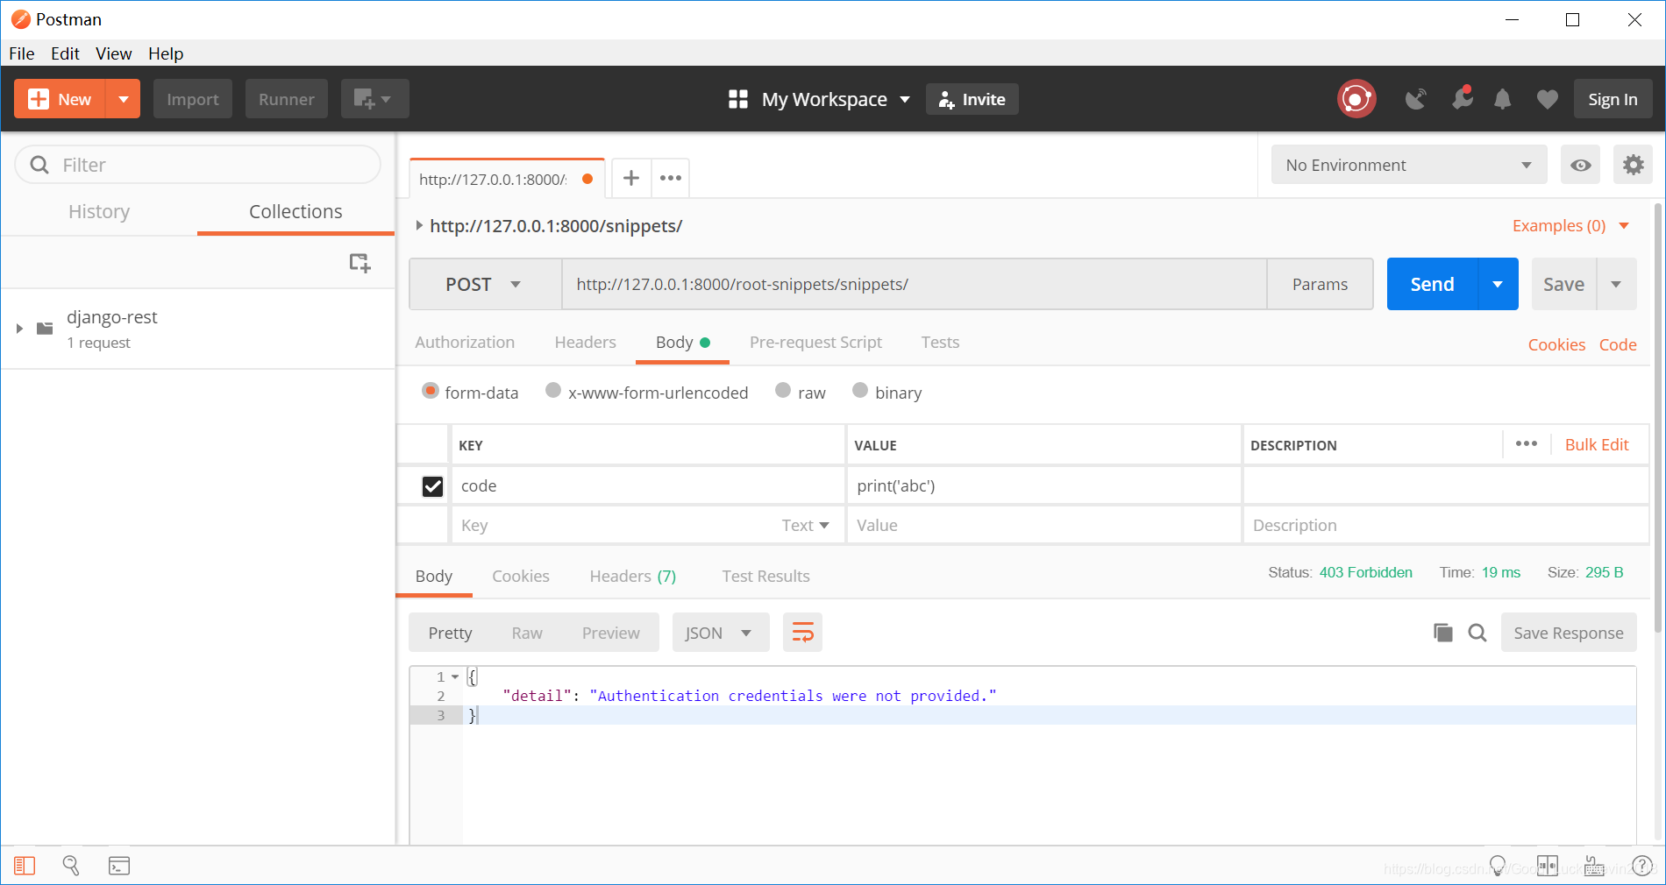This screenshot has height=885, width=1666.
Task: Uncheck the code key row checkbox
Action: pyautogui.click(x=432, y=486)
